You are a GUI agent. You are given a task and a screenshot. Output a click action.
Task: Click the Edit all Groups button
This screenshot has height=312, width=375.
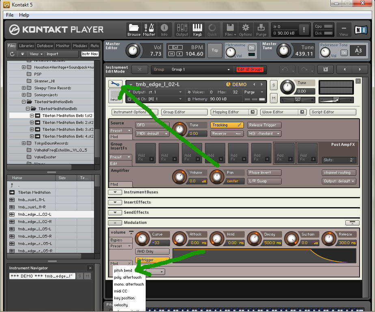point(250,69)
